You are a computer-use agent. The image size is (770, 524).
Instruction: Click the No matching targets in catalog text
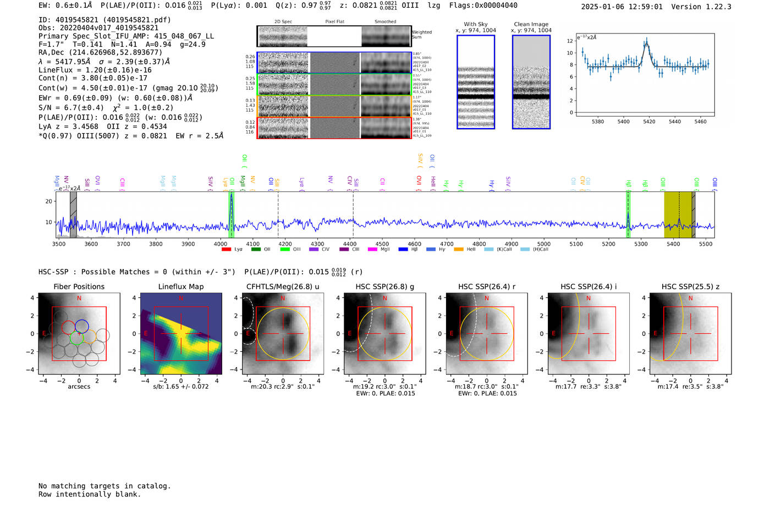105,486
